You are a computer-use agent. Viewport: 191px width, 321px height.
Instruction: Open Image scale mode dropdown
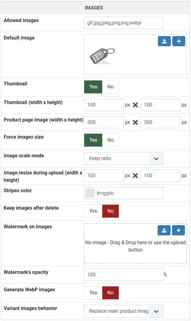coord(124,159)
